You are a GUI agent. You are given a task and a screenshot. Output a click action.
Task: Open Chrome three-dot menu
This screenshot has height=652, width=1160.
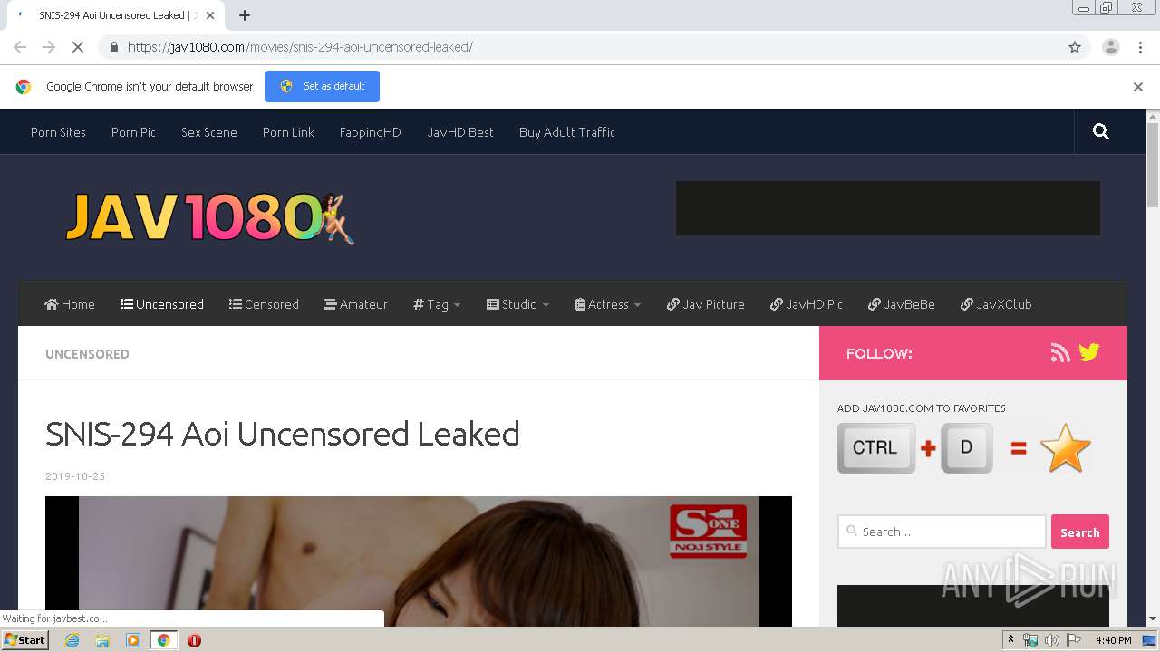[1140, 47]
